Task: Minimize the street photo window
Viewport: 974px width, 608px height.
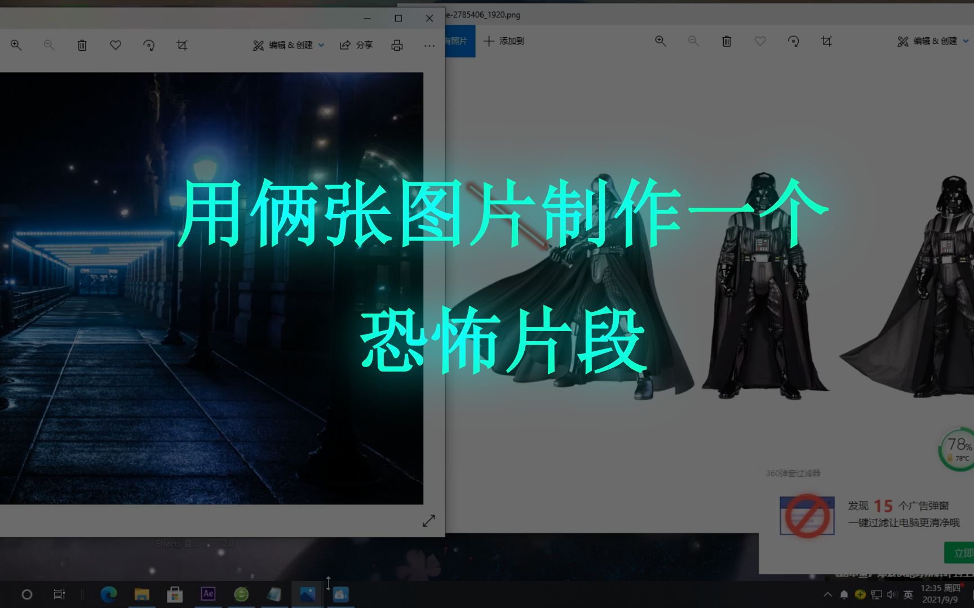Action: pyautogui.click(x=368, y=18)
